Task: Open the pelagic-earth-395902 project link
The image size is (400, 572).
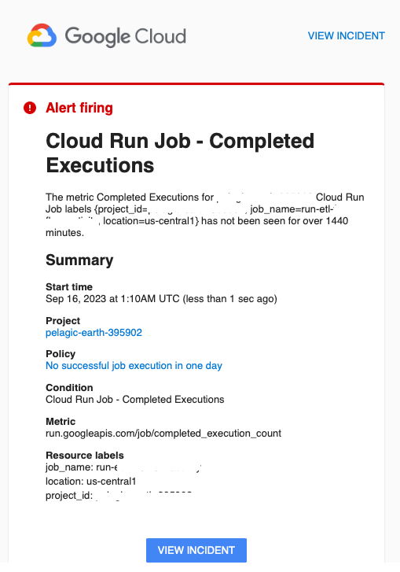Action: click(94, 333)
